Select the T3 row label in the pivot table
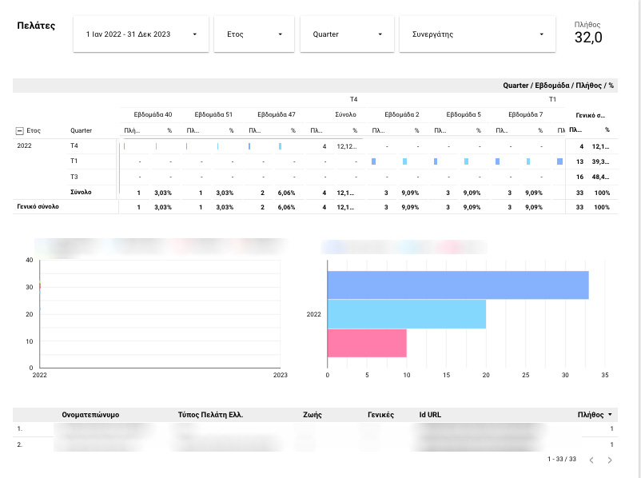The image size is (641, 478). tap(74, 177)
